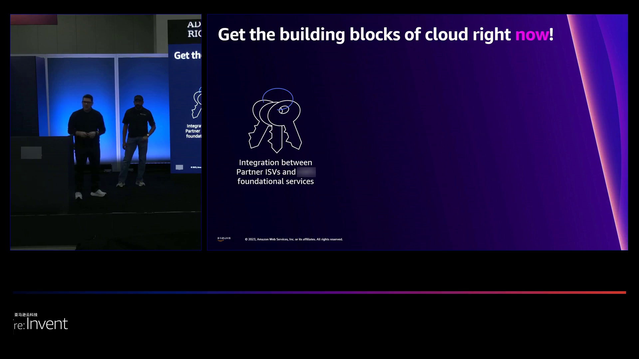
Task: Click the blue-to-red gradient progress line
Action: (319, 293)
